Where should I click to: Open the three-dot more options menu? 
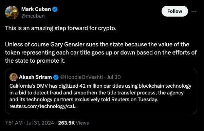point(194,11)
